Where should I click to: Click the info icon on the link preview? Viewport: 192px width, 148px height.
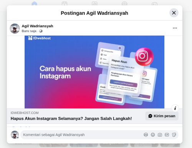[175, 108]
